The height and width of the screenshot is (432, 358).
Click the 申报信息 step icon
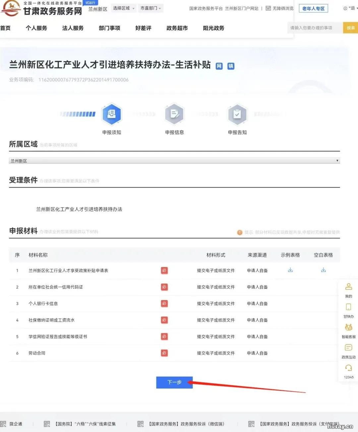tap(174, 114)
